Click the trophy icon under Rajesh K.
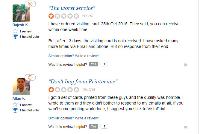 tap(15, 36)
